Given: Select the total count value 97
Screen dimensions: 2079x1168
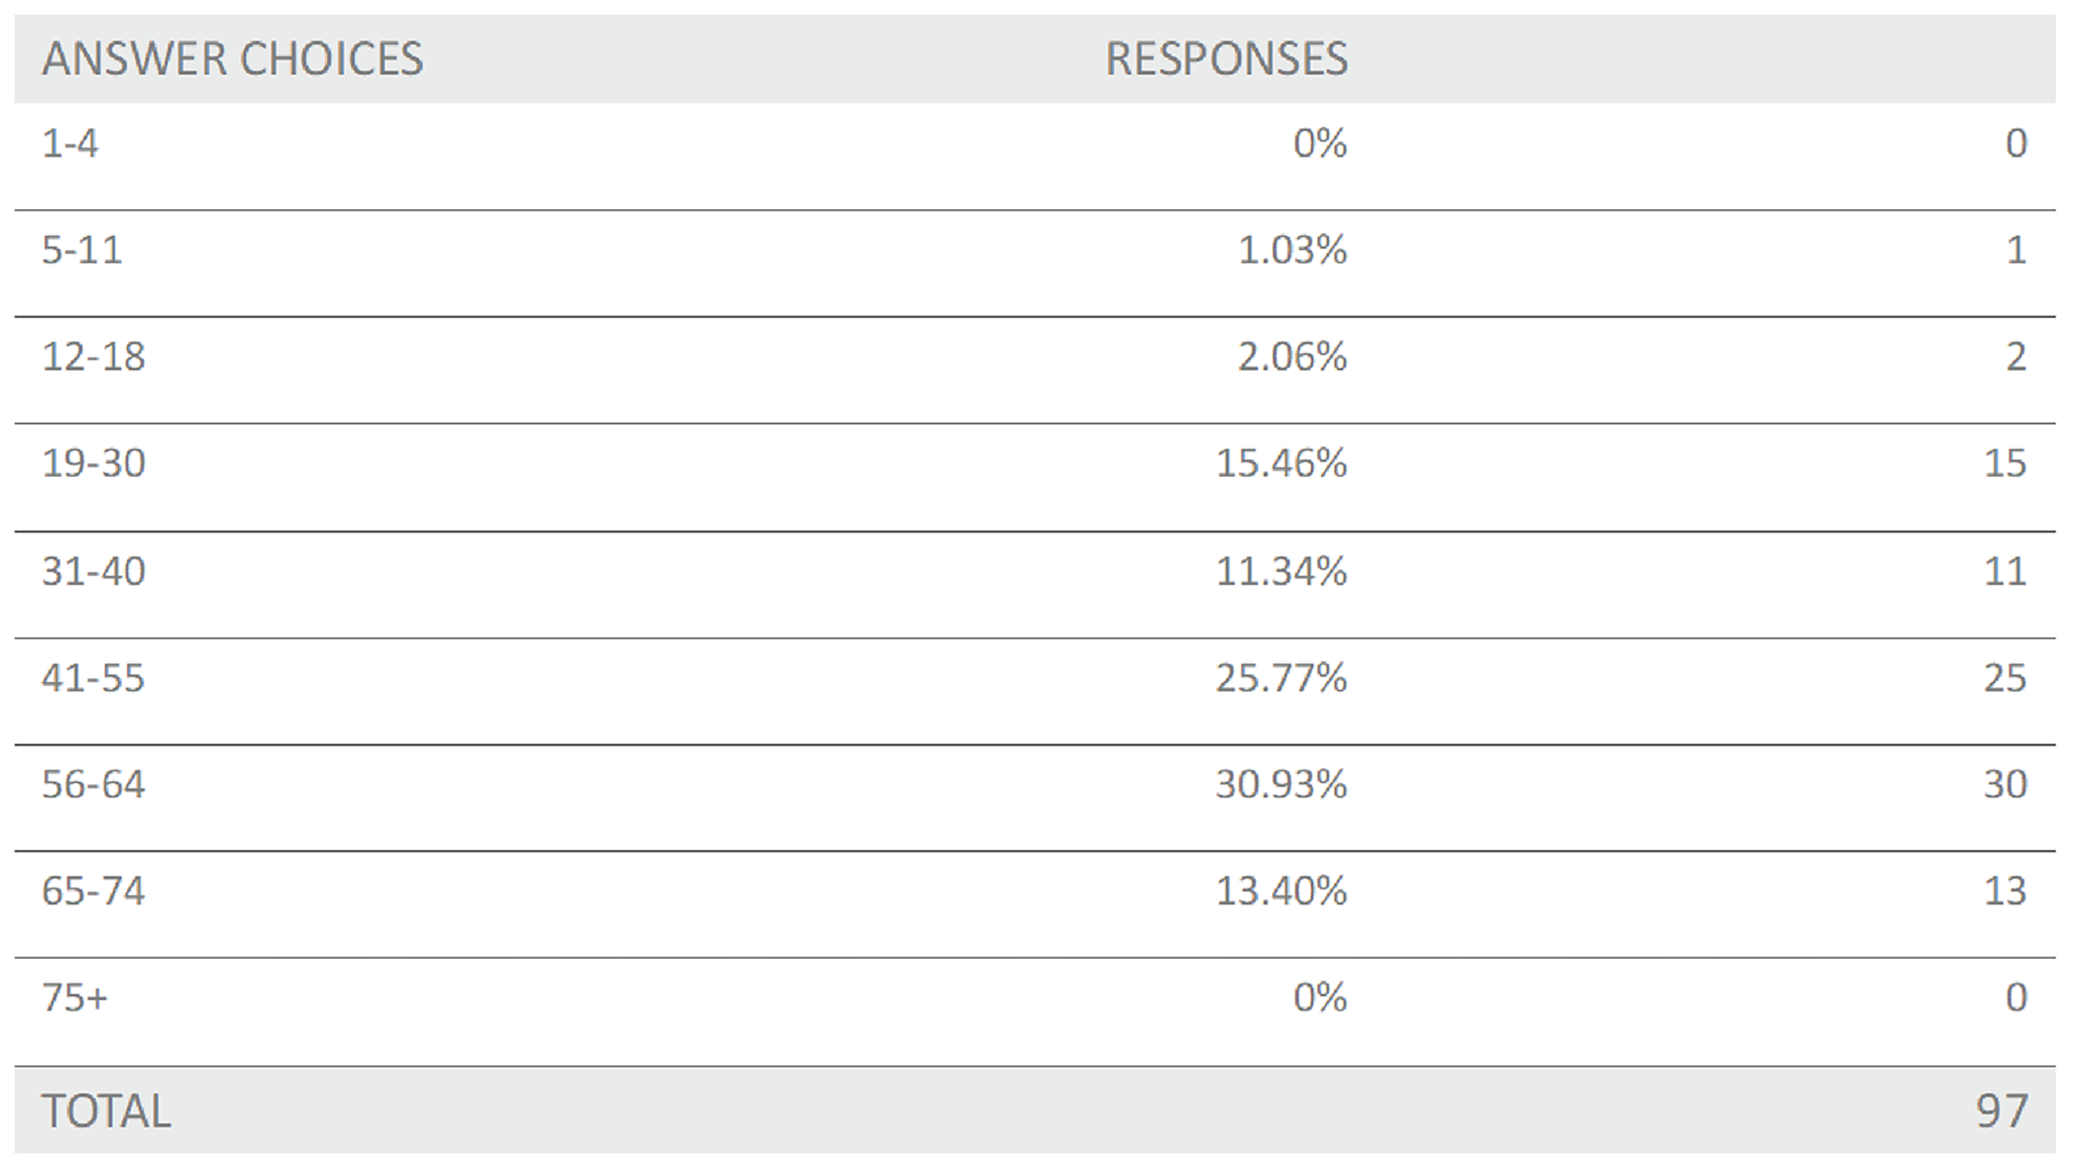Looking at the screenshot, I should pos(2001,1111).
